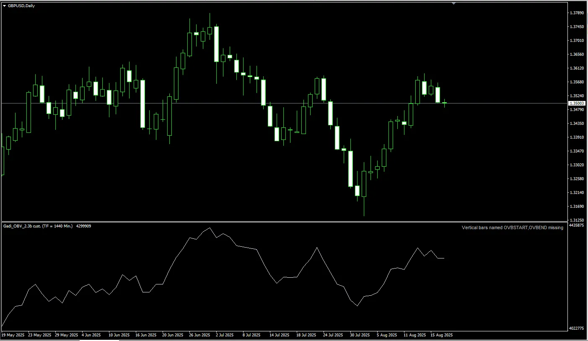Click the 15 Aug 2025 date label
This screenshot has width=588, height=341.
[441, 335]
